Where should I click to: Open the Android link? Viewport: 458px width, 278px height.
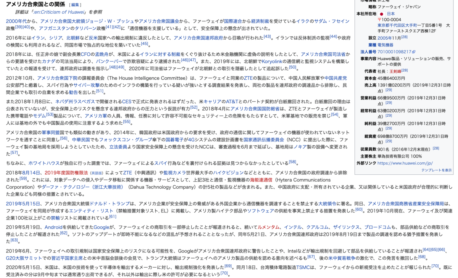[x=53, y=227]
